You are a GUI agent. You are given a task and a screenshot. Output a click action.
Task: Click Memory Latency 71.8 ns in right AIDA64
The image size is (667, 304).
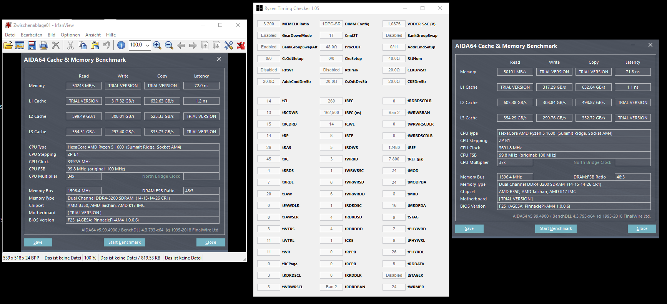633,72
